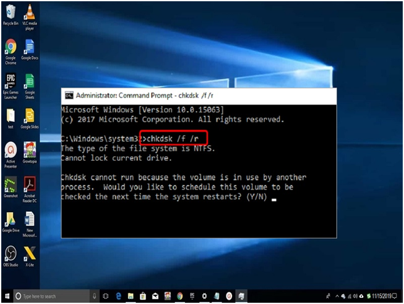Click the 'Type here to search' box
The height and width of the screenshot is (304, 404).
click(51, 296)
